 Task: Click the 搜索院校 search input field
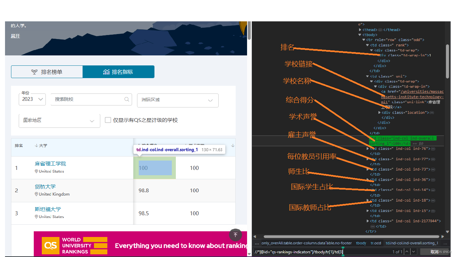pos(91,99)
